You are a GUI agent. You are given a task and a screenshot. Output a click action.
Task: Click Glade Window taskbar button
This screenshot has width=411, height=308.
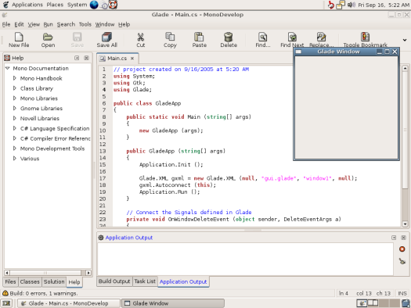coord(173,303)
